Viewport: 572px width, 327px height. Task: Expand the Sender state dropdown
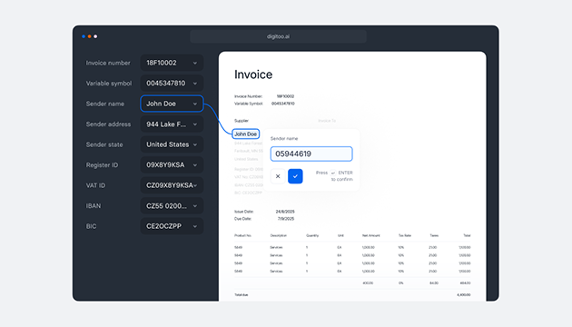(x=172, y=144)
